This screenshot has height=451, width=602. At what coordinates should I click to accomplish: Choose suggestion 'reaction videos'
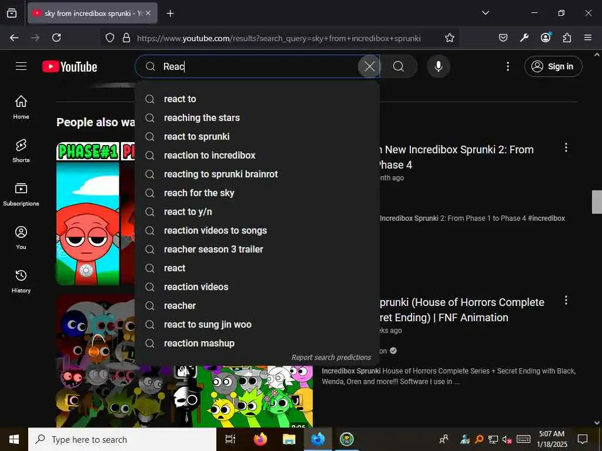(257, 287)
